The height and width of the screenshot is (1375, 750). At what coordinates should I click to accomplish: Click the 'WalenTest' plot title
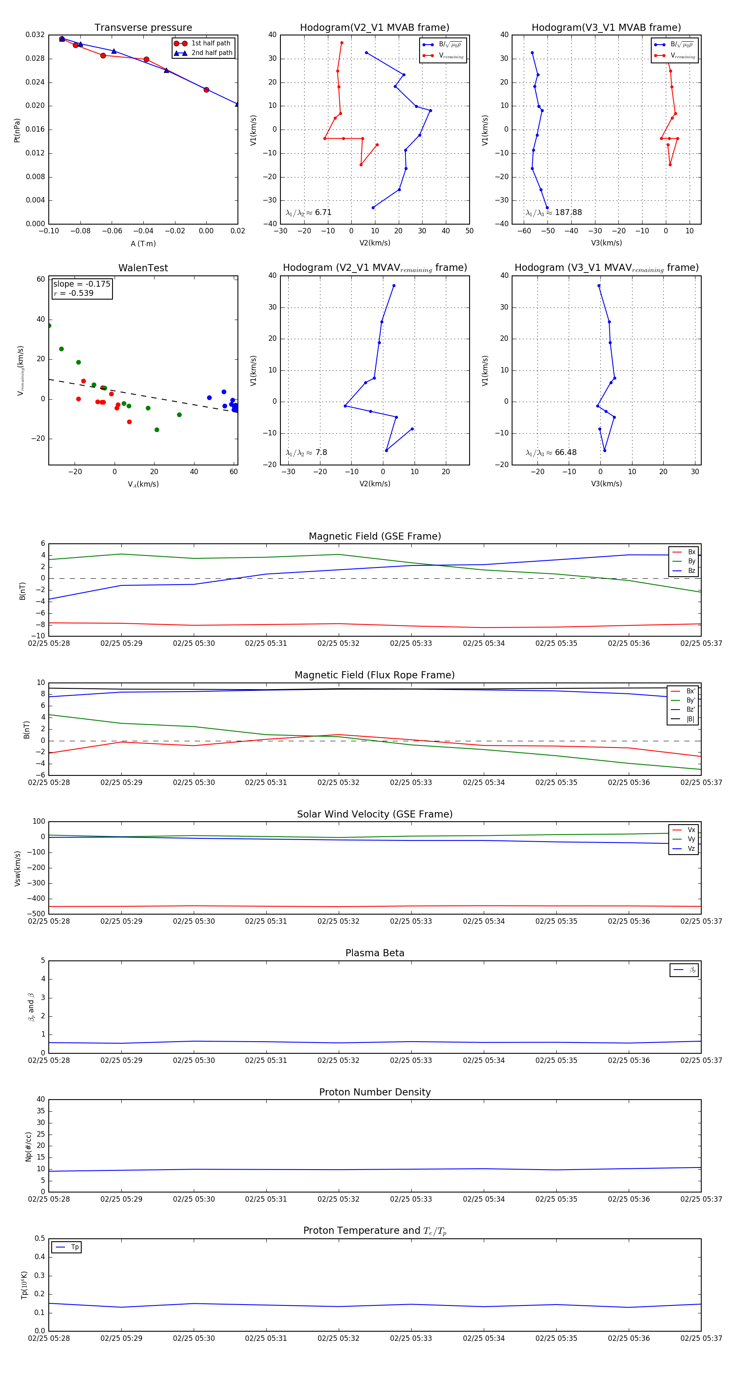143,268
